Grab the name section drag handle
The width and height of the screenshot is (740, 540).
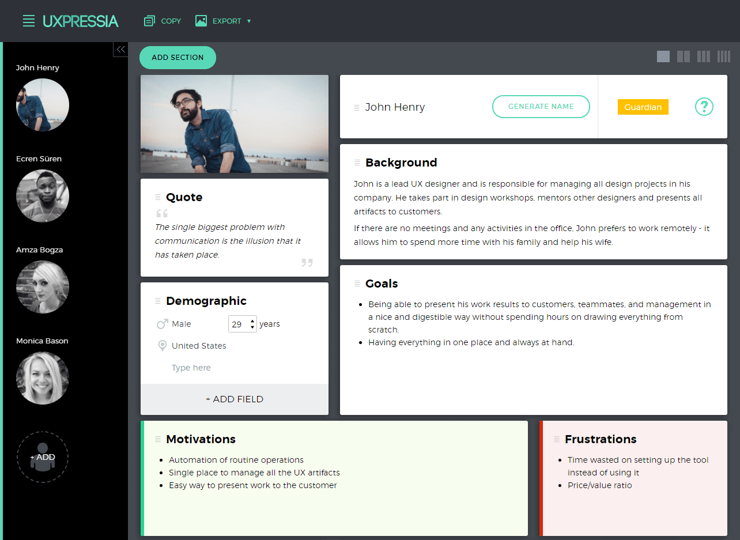[357, 108]
